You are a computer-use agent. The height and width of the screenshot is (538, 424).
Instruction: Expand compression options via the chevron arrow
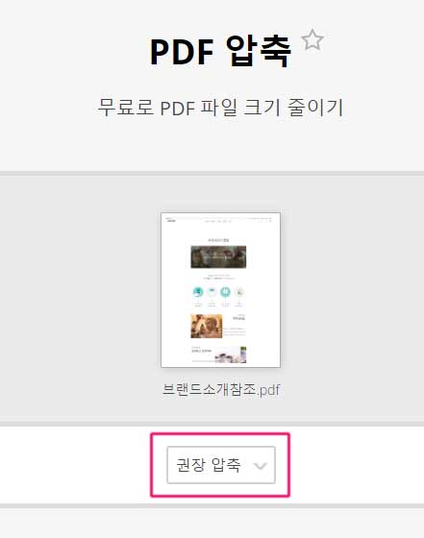[x=260, y=466]
